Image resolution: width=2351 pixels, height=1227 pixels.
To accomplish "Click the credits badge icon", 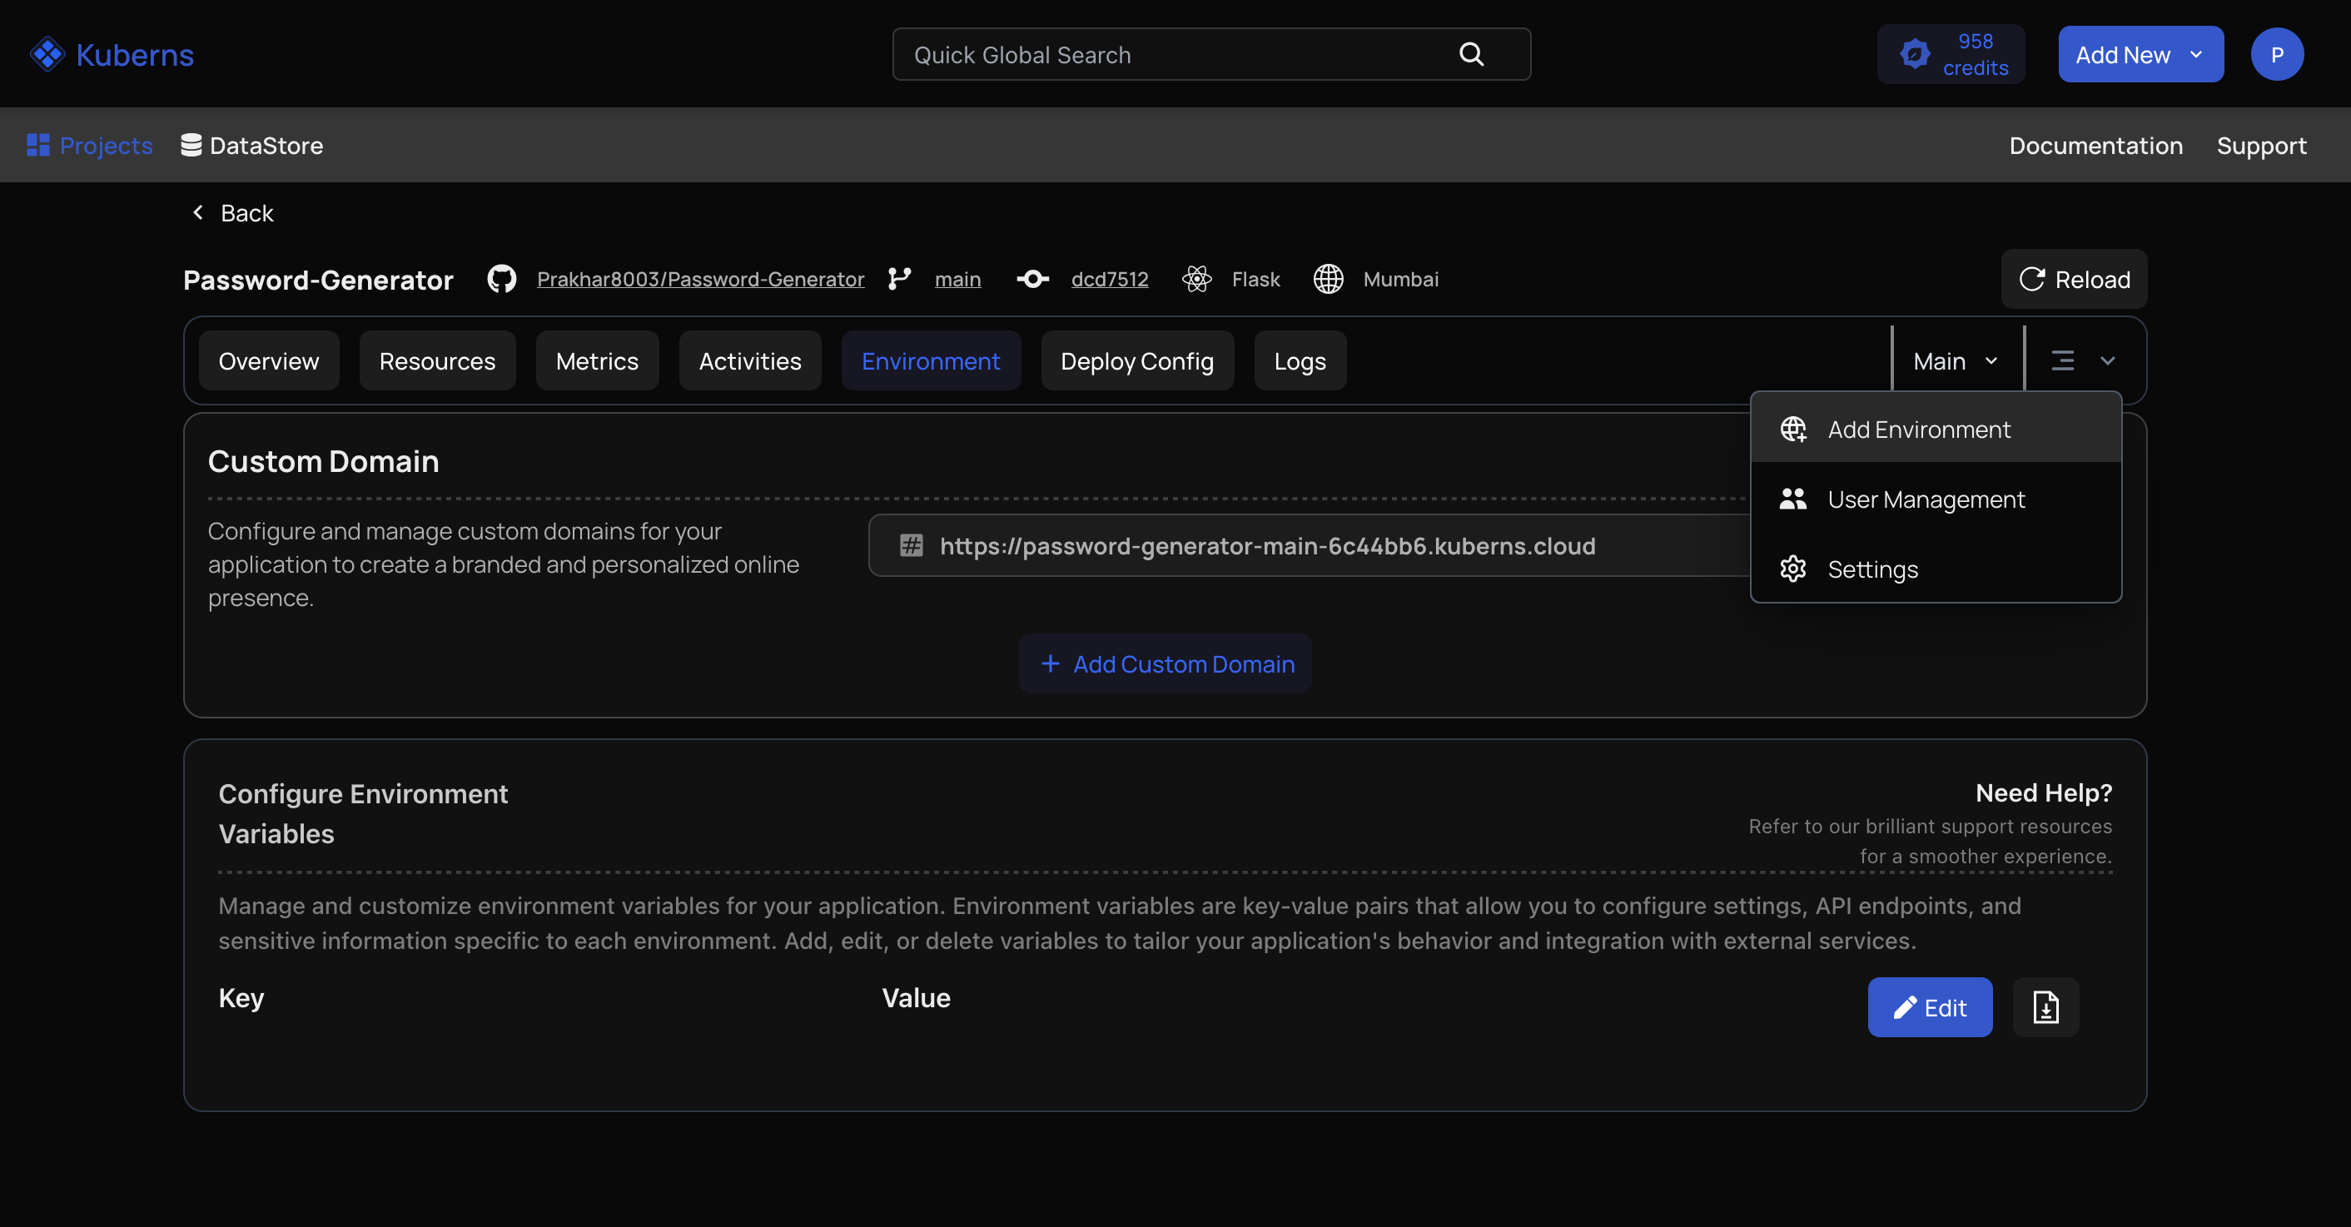I will [1915, 55].
